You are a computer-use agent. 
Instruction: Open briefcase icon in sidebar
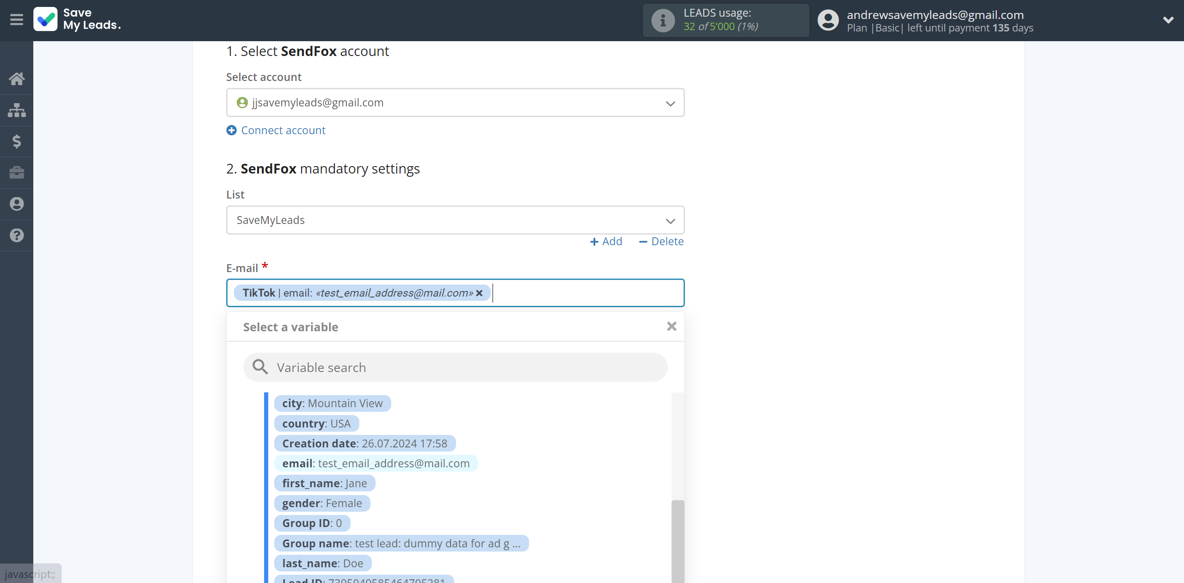point(17,173)
